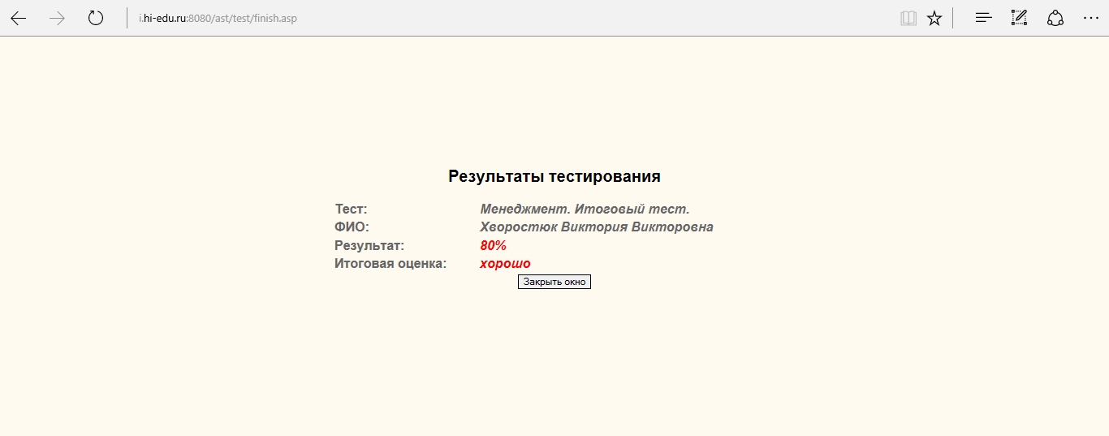
Task: Click the red 80% result value
Action: click(493, 246)
